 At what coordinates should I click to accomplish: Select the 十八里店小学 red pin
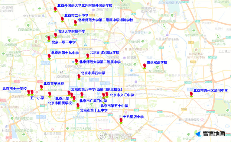(121, 121)
